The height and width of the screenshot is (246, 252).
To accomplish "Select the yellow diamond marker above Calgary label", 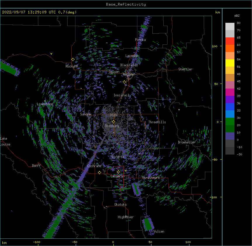I will [x=118, y=172].
